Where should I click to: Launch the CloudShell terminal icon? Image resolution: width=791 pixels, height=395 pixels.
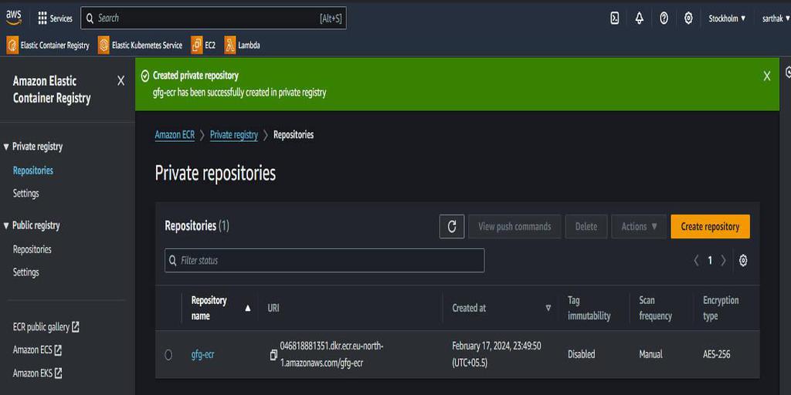614,19
